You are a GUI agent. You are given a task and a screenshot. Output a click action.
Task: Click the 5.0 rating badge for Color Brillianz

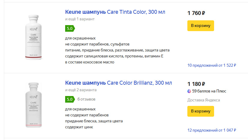70,99
